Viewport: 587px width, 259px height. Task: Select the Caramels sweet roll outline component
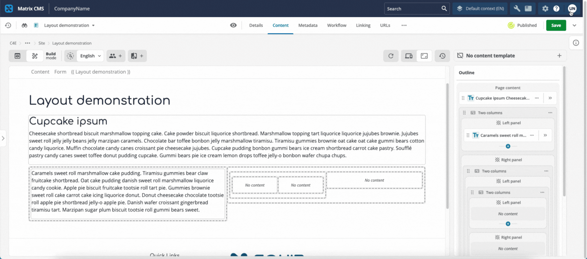tap(503, 135)
